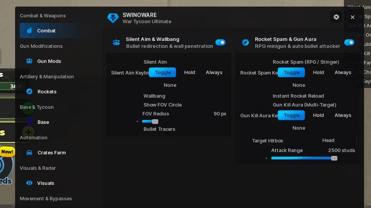
Task: Enable Gun Kill Aura (Multi-Target)
Action: click(x=304, y=105)
